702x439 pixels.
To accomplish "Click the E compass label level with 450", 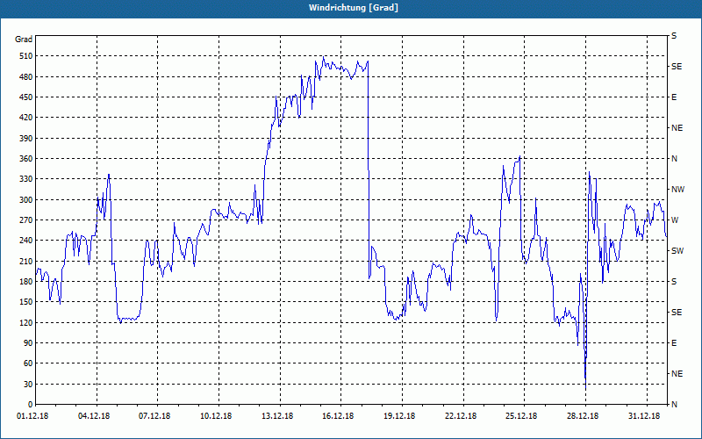I will pyautogui.click(x=674, y=97).
